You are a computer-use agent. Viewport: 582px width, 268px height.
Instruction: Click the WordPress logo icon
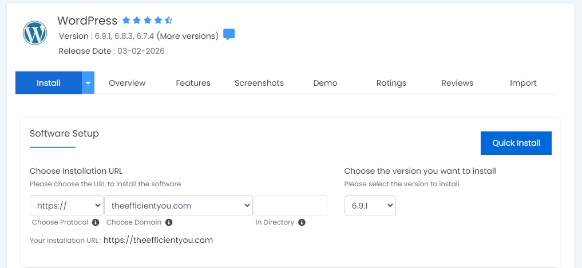click(x=35, y=33)
